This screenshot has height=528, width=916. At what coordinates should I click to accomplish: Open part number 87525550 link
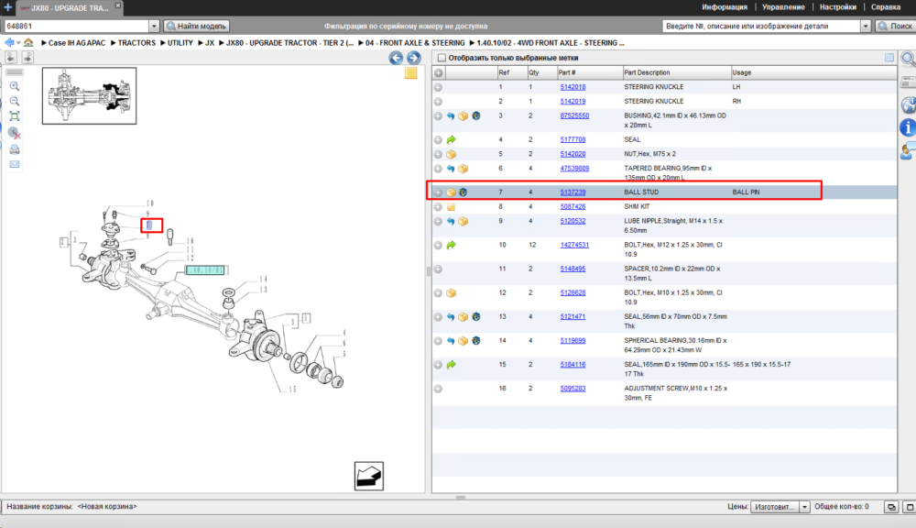[574, 115]
